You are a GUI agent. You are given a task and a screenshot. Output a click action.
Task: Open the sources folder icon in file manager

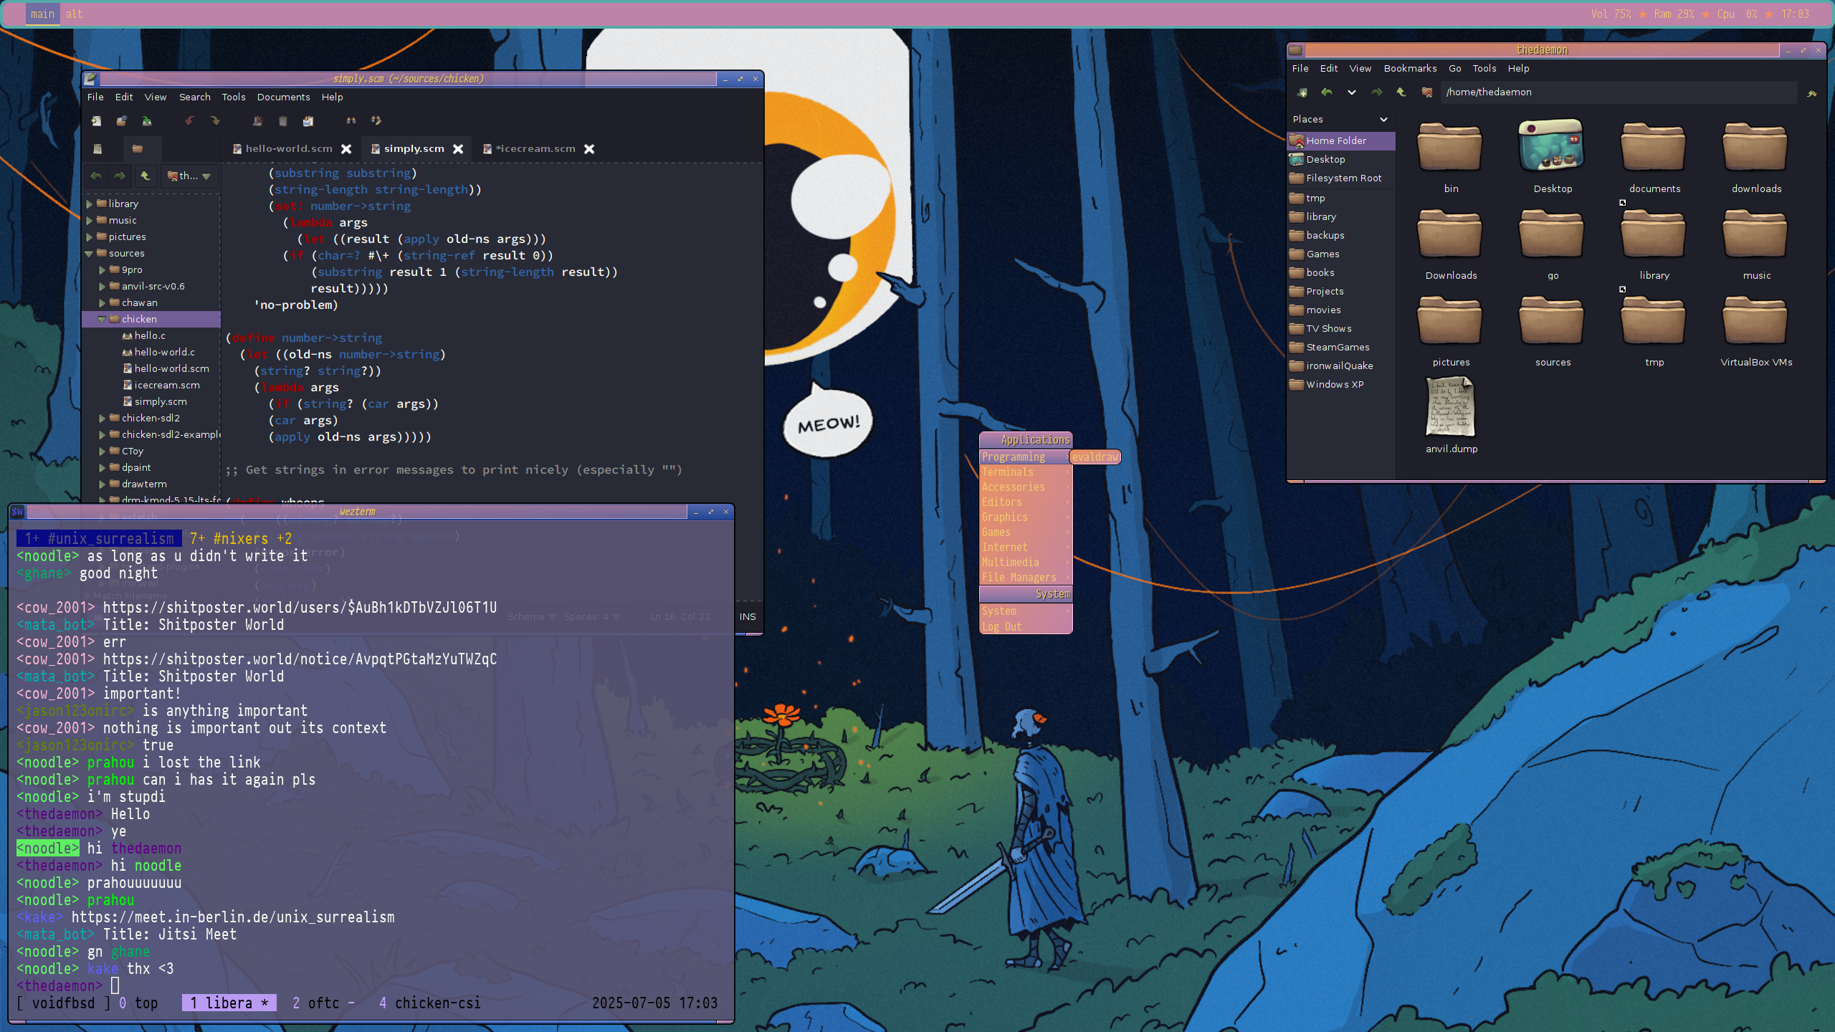pos(1552,320)
